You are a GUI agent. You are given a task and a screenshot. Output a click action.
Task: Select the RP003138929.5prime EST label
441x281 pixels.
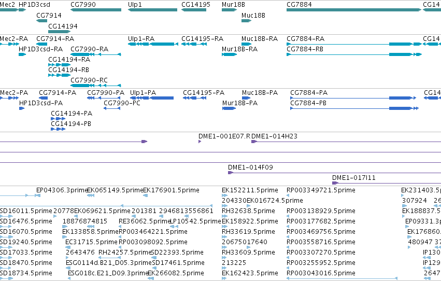click(x=321, y=211)
